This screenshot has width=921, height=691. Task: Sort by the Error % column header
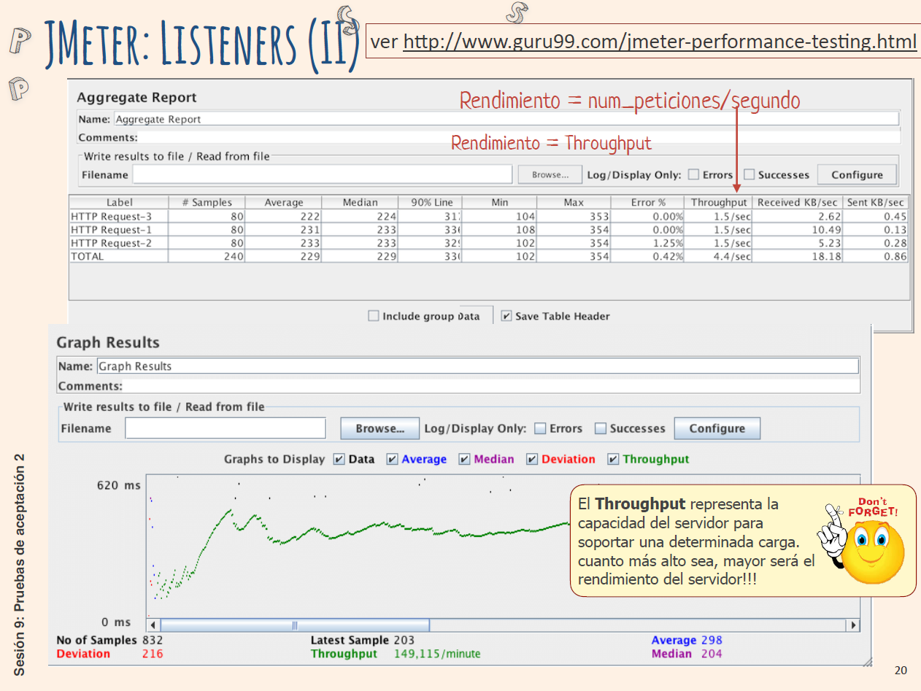(x=647, y=202)
